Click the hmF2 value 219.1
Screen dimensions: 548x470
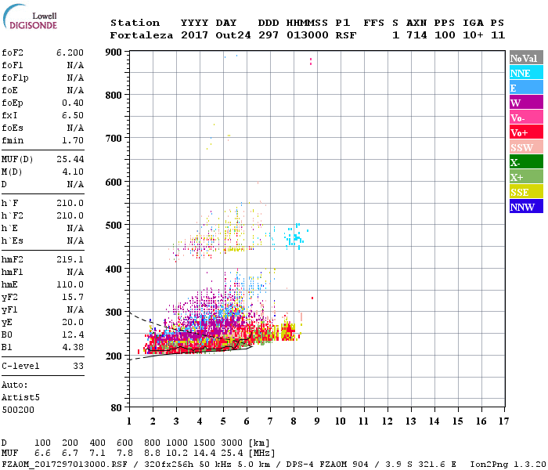(x=70, y=259)
